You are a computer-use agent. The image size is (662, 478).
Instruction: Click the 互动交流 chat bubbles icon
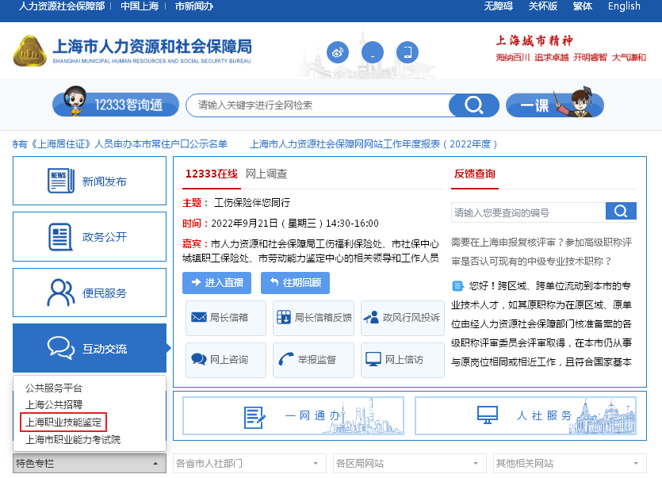coord(61,348)
